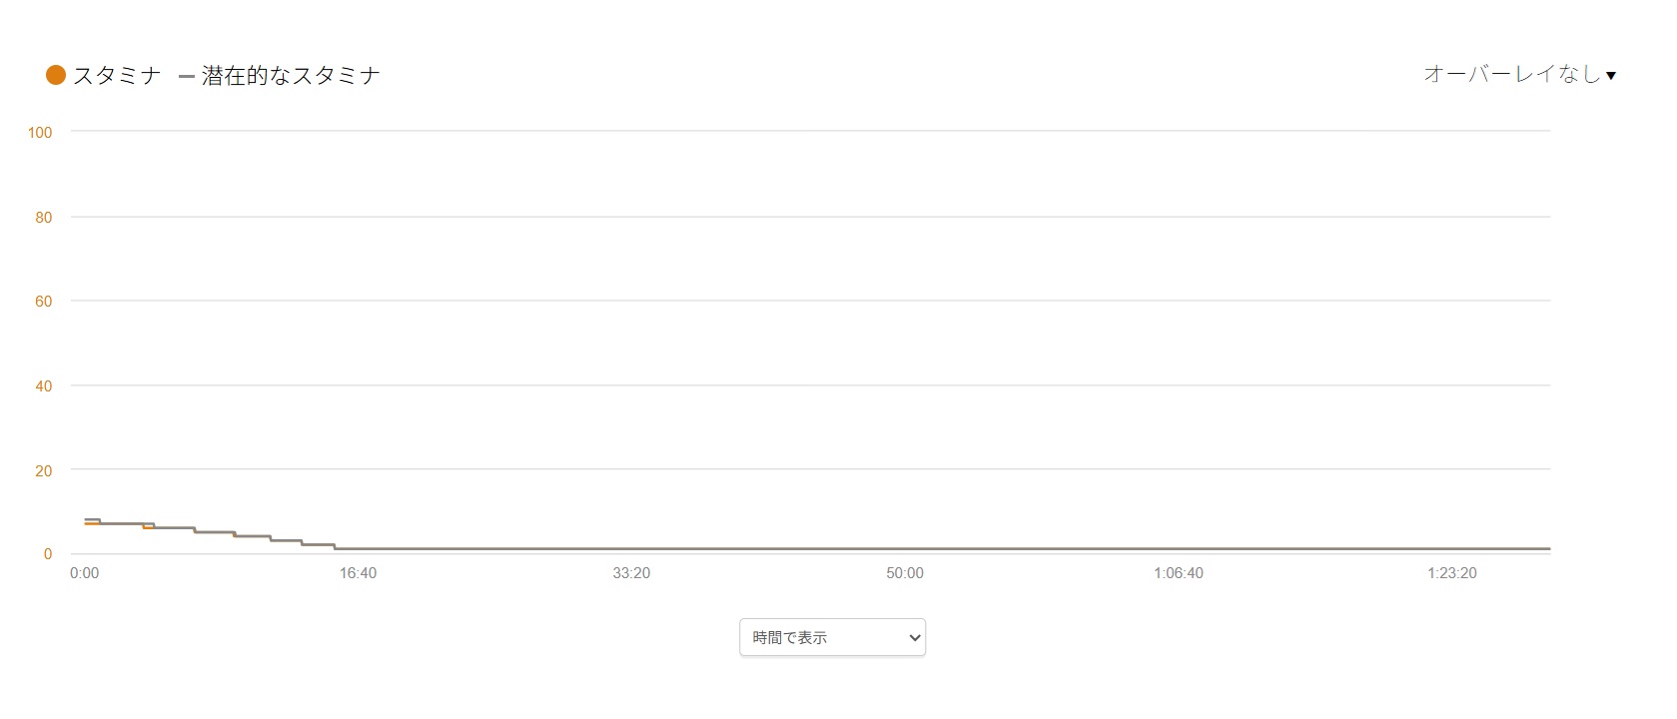Open the オーバーレイなし overlay dropdown
Image resolution: width=1677 pixels, height=719 pixels.
click(x=1511, y=74)
